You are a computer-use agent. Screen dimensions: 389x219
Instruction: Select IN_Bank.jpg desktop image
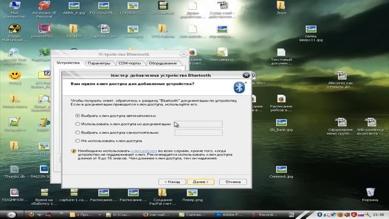coord(281,125)
